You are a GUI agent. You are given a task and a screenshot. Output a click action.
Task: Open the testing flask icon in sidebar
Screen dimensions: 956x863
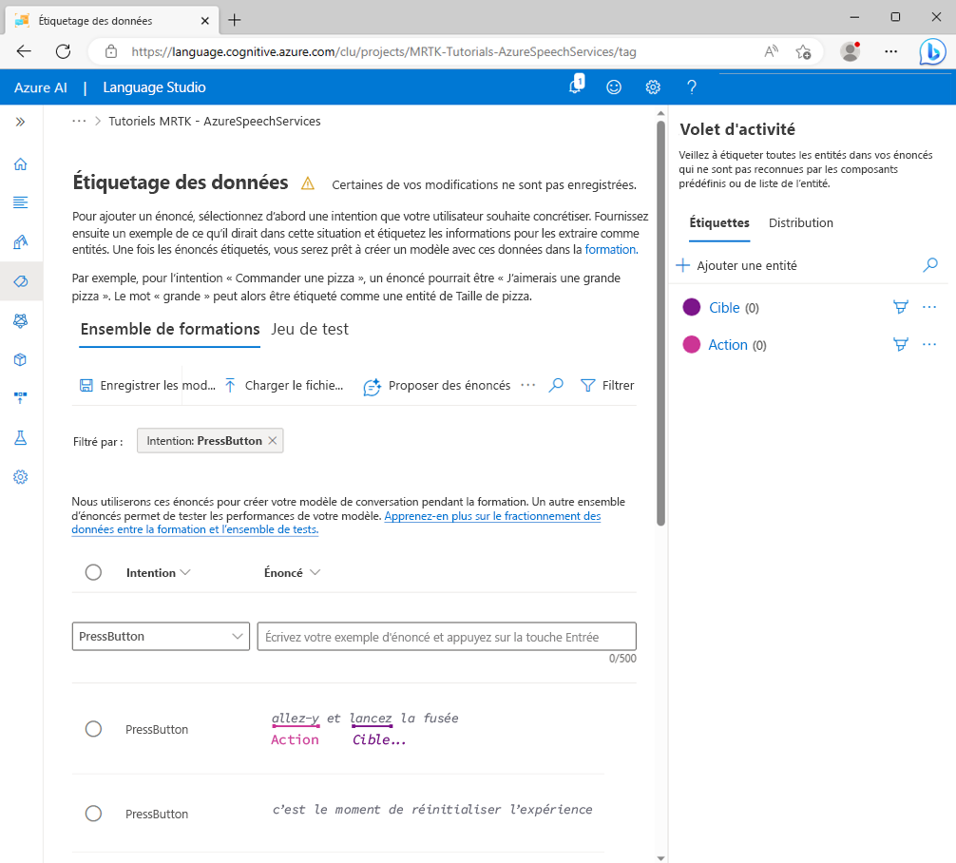point(20,437)
